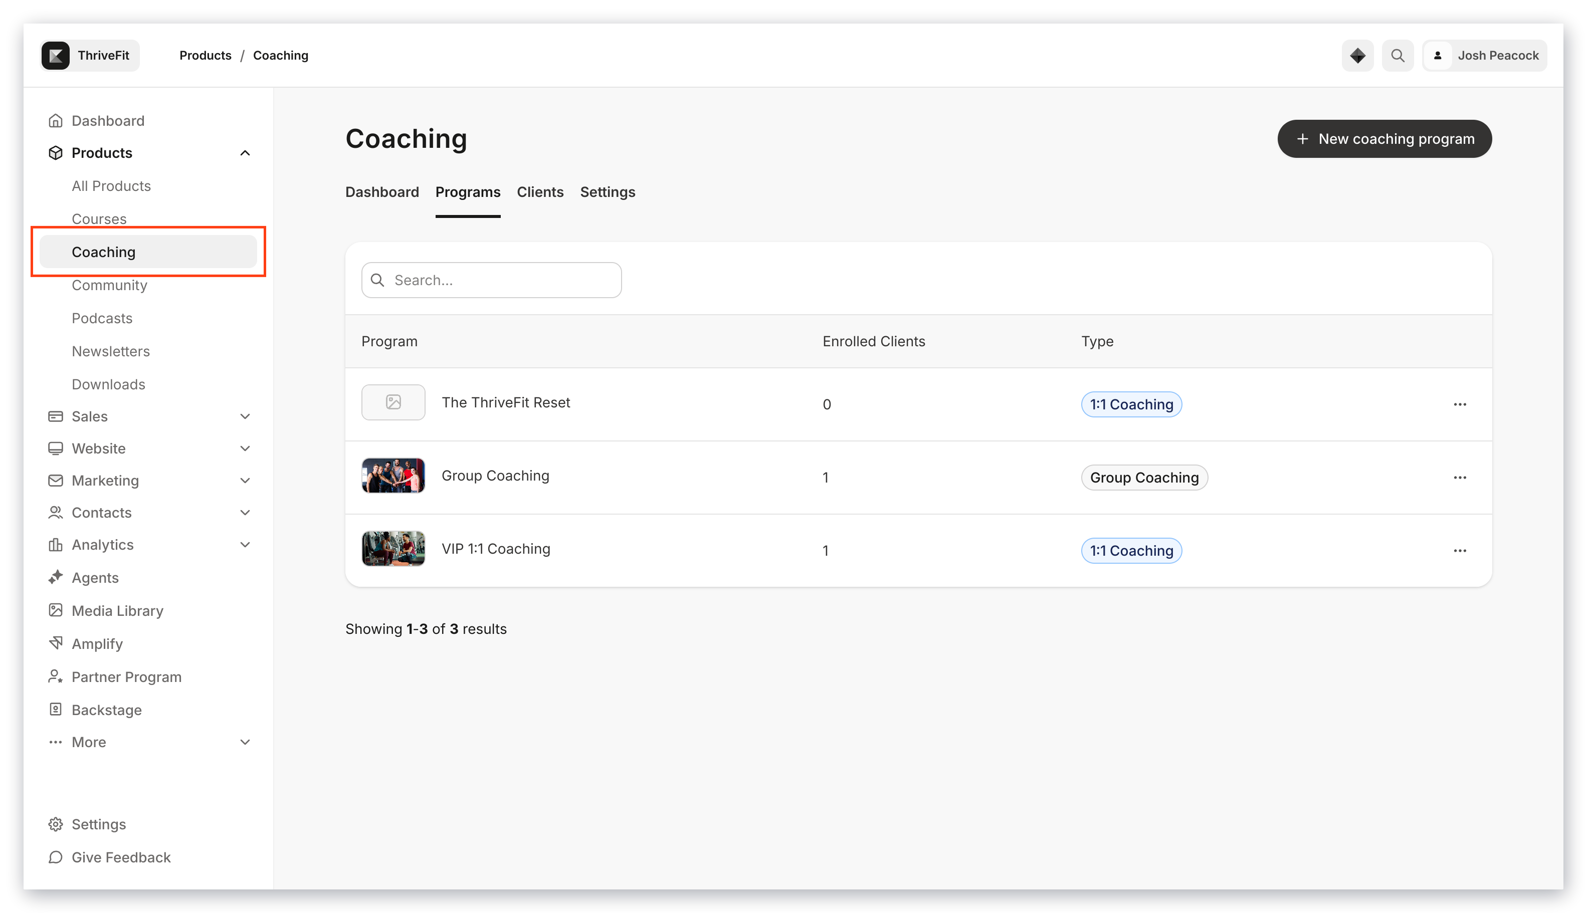Open the diamond upgrade icon in header
The width and height of the screenshot is (1587, 913).
coord(1357,55)
